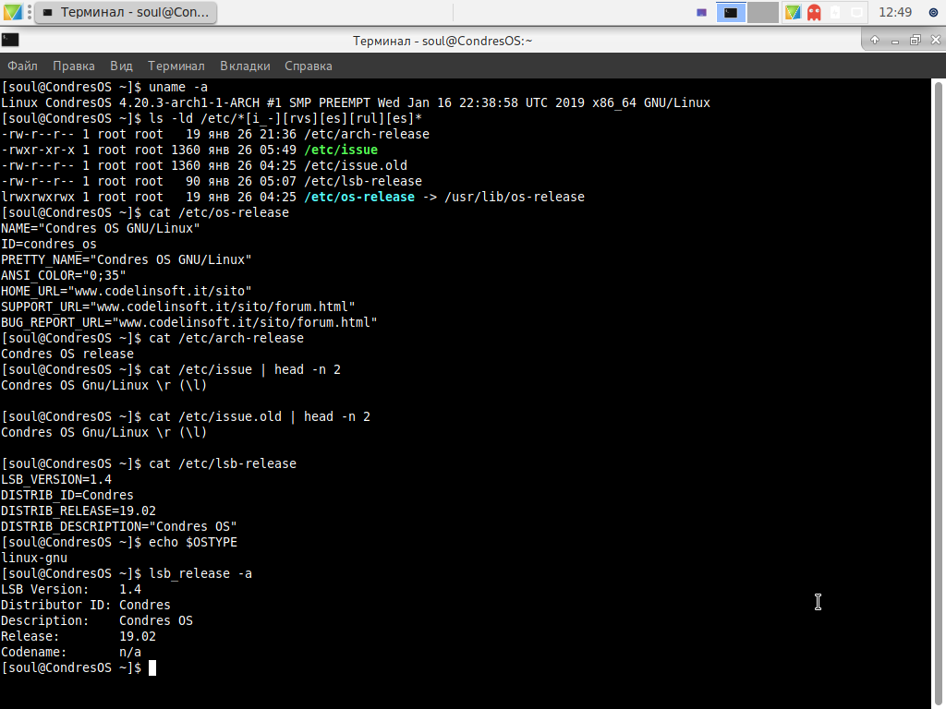Click the purple desktop icon in panel

[x=701, y=12]
